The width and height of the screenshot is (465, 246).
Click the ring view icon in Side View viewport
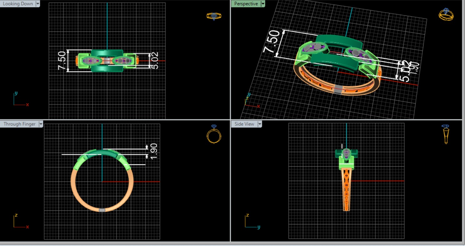tap(446, 134)
